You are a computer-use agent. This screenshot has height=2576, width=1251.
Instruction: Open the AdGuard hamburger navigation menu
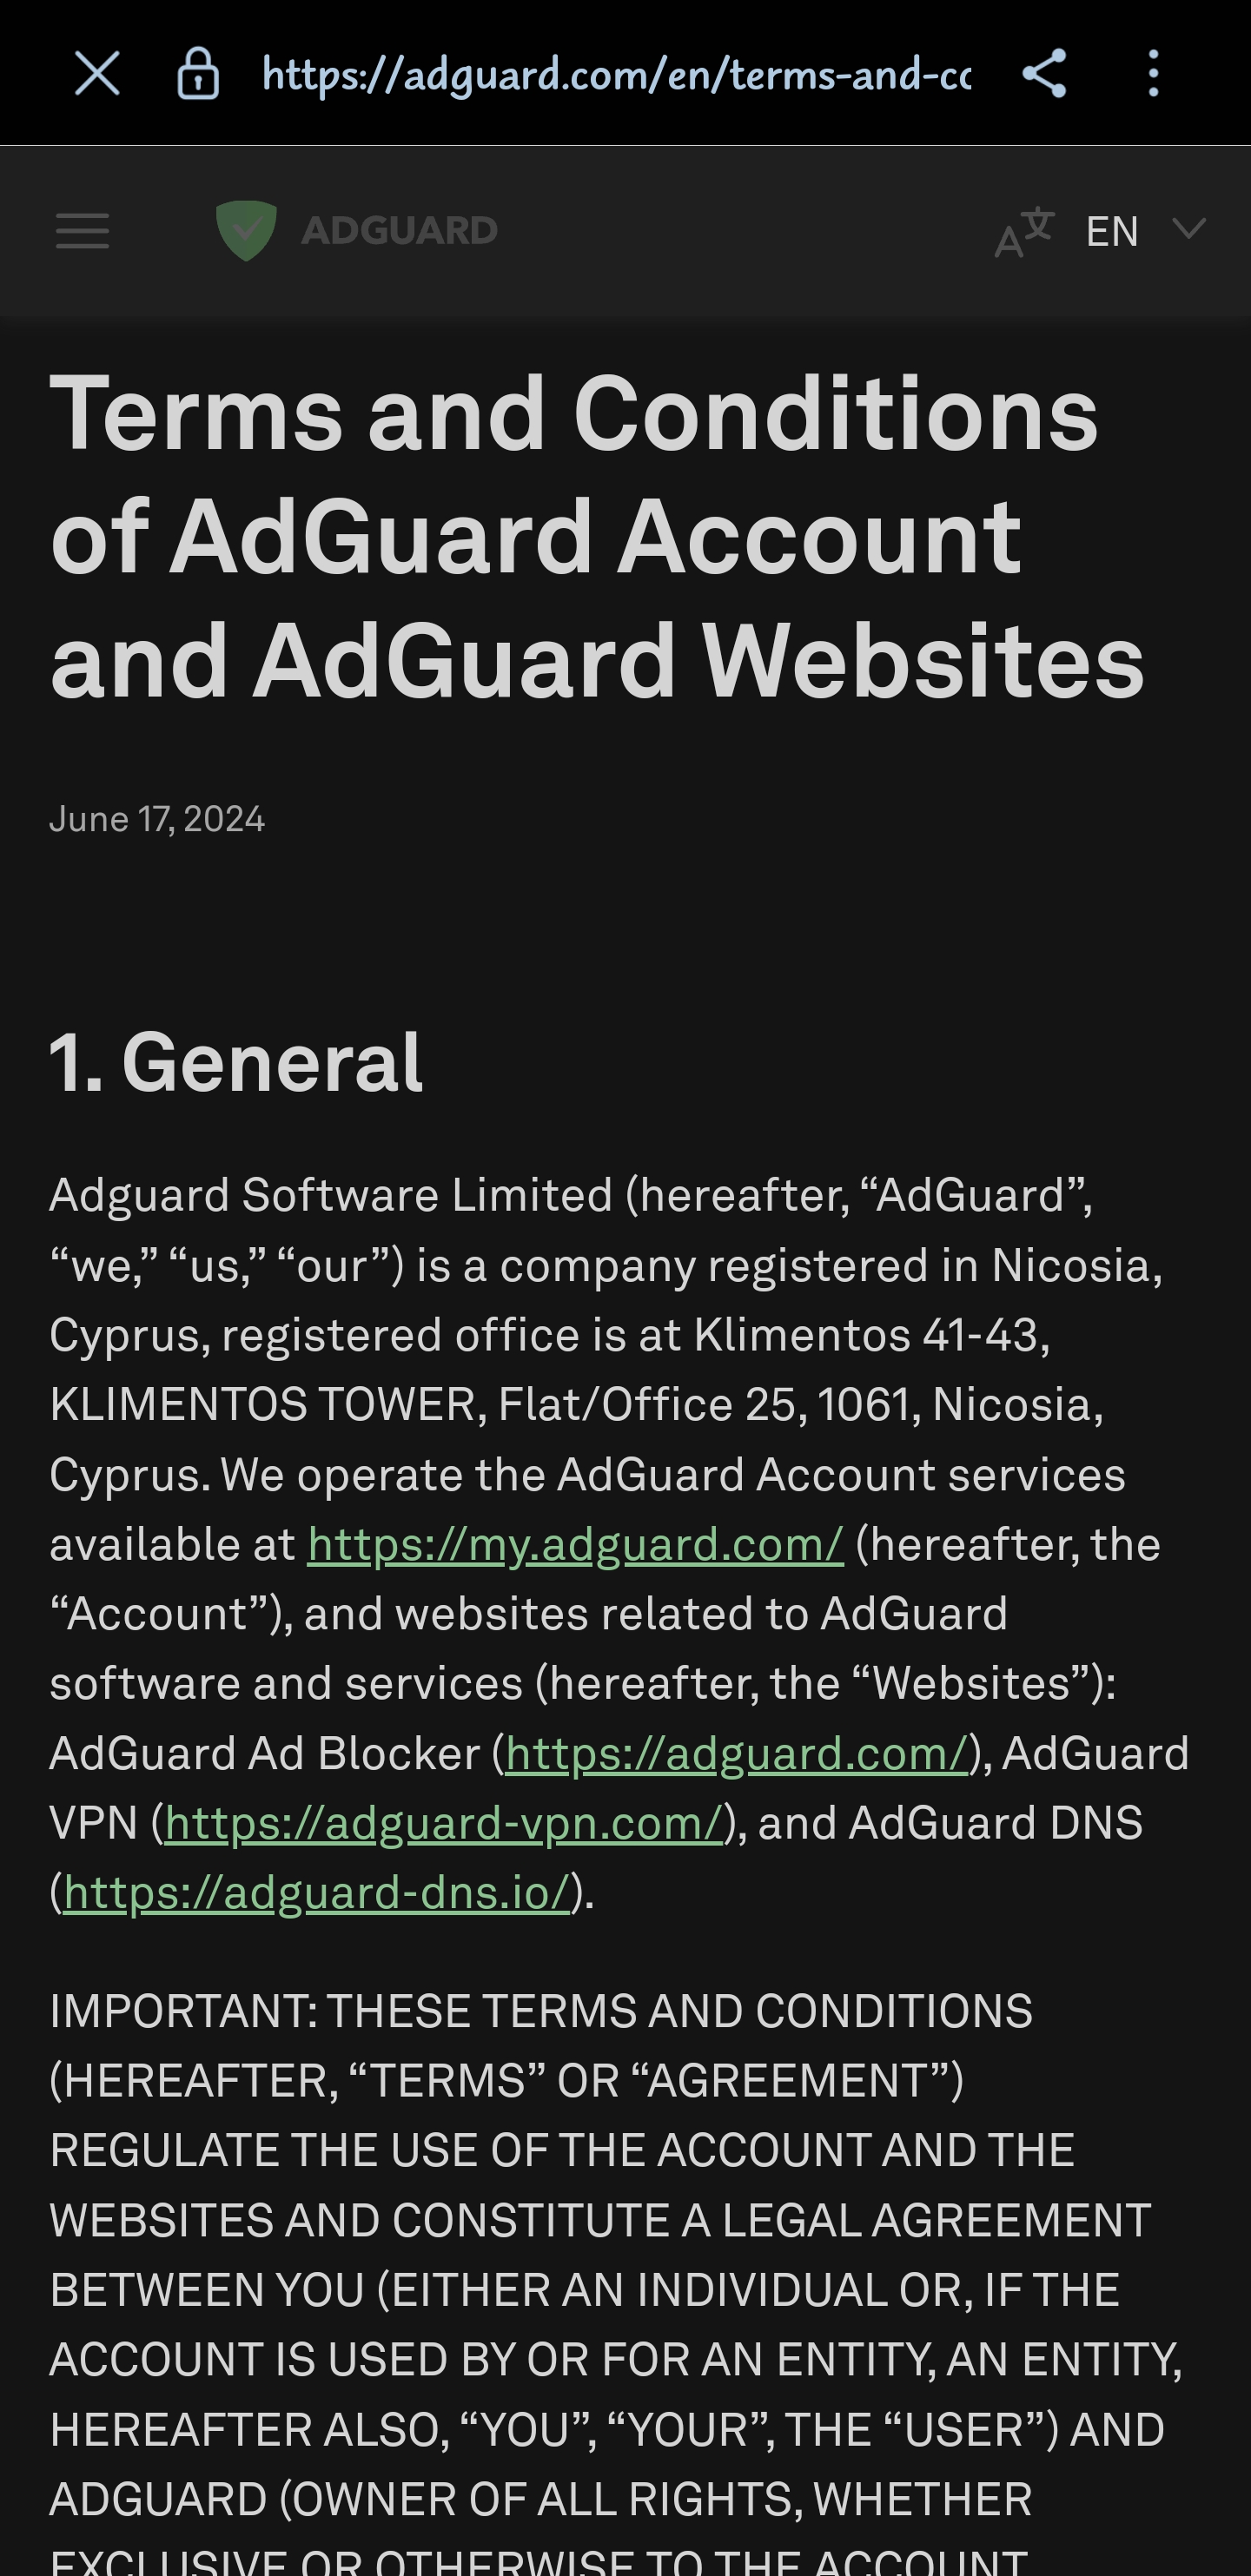pyautogui.click(x=82, y=231)
